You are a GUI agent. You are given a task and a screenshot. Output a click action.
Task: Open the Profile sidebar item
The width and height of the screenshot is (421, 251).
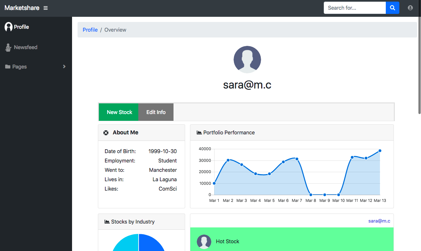[36, 27]
